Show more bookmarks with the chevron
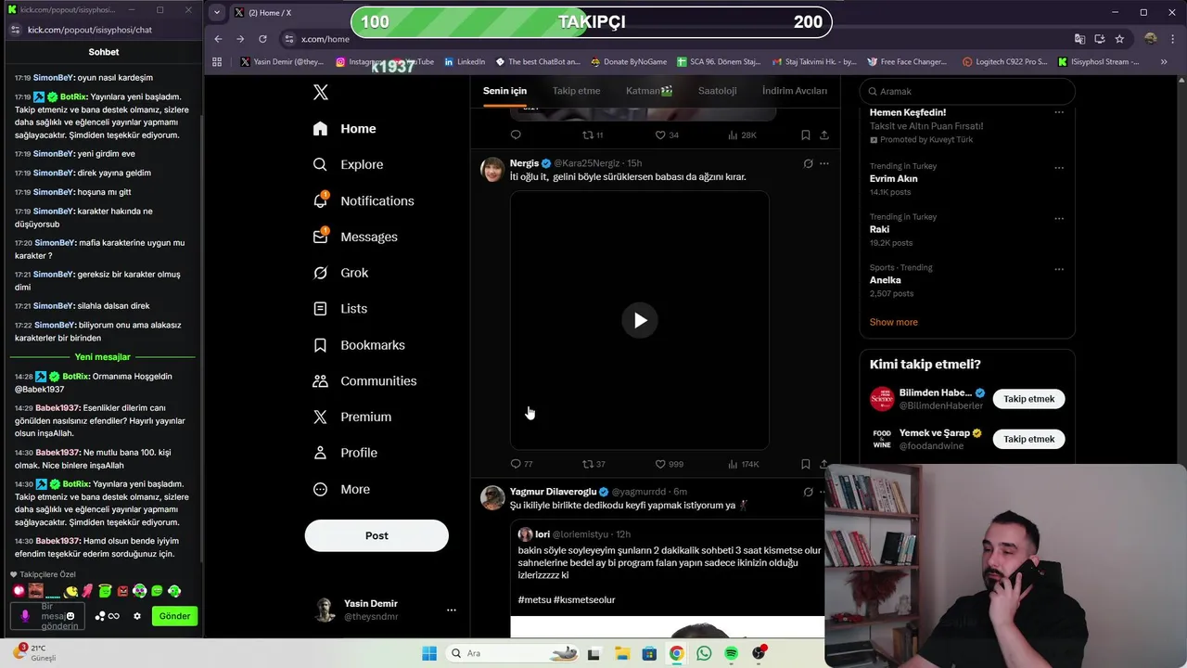Viewport: 1187px width, 668px height. [x=1164, y=62]
